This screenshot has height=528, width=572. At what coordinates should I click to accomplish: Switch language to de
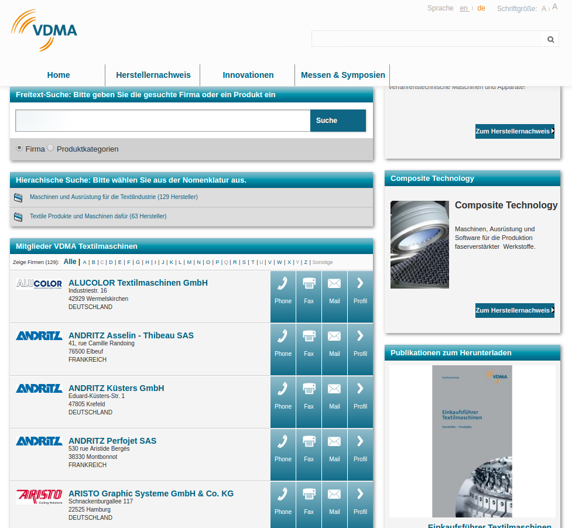point(481,8)
